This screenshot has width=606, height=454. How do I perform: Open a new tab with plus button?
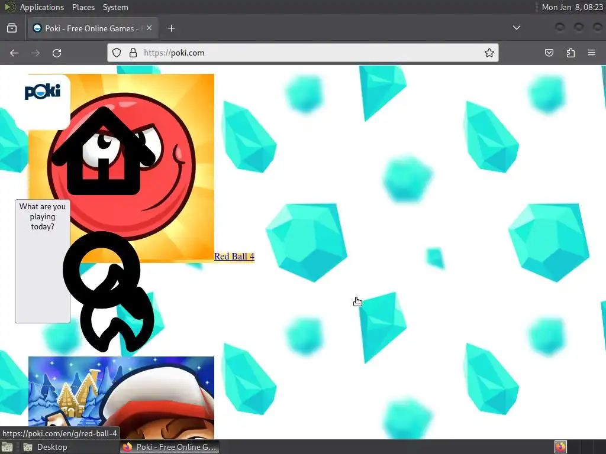[x=172, y=28]
